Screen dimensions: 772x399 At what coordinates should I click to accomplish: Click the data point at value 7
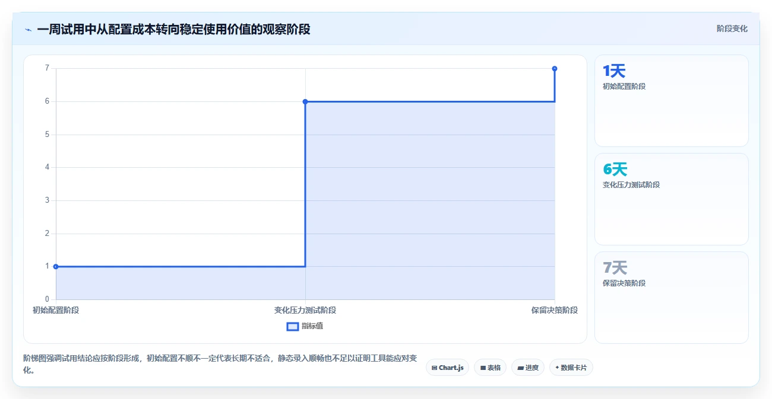click(555, 69)
